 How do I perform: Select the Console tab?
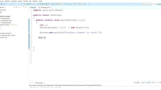coord(40,83)
